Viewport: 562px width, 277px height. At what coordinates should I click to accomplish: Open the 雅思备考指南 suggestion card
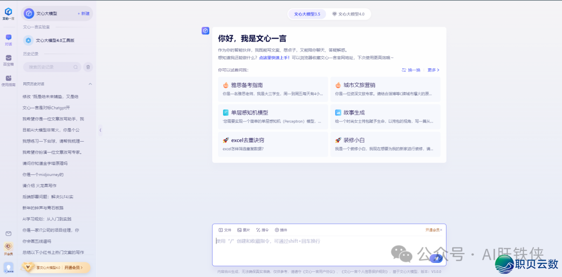tap(273, 89)
